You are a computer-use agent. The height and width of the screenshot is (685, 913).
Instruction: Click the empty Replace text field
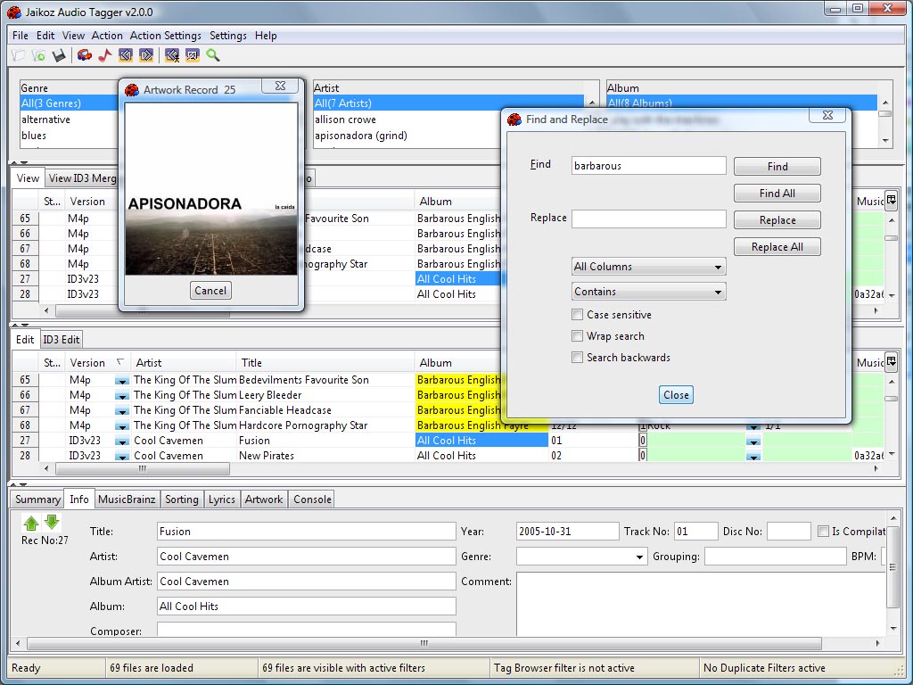pos(649,219)
